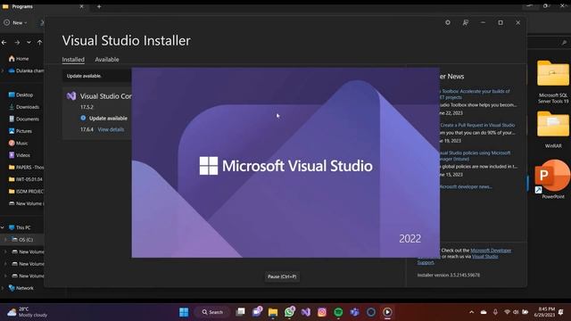Select the Microsoft SQL Server Tools 19 folder
This screenshot has width=571, height=321.
[553, 82]
